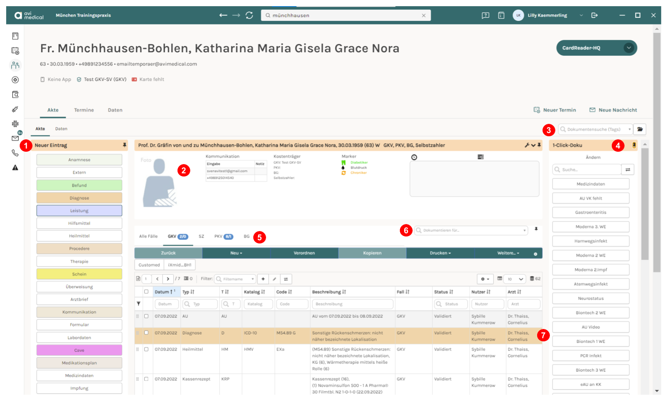
Task: Check the select-all checkbox in the table header
Action: point(146,292)
